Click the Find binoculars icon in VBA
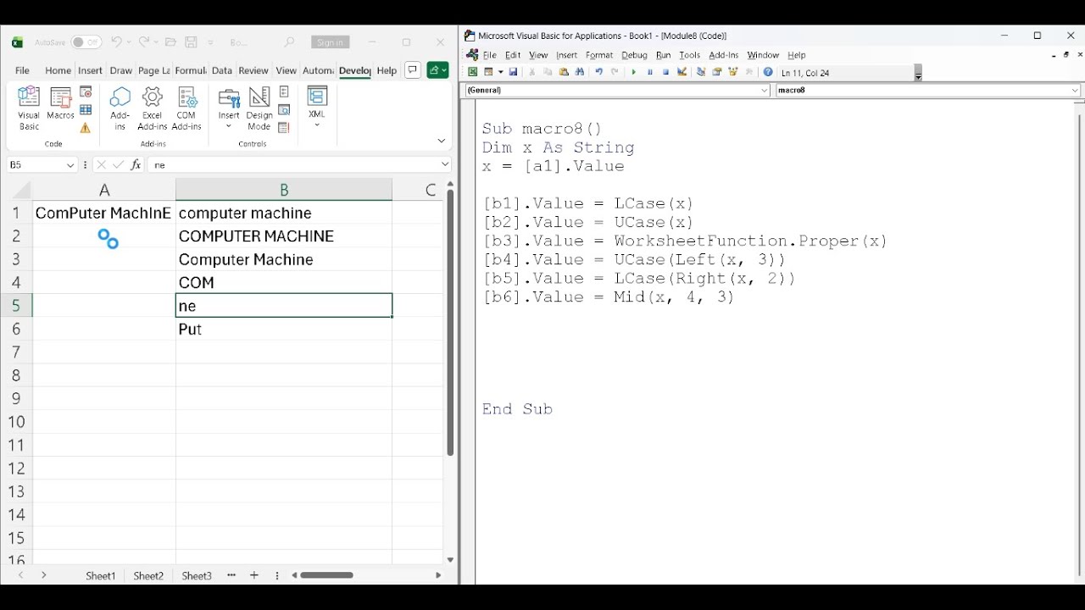This screenshot has width=1085, height=610. pyautogui.click(x=579, y=72)
